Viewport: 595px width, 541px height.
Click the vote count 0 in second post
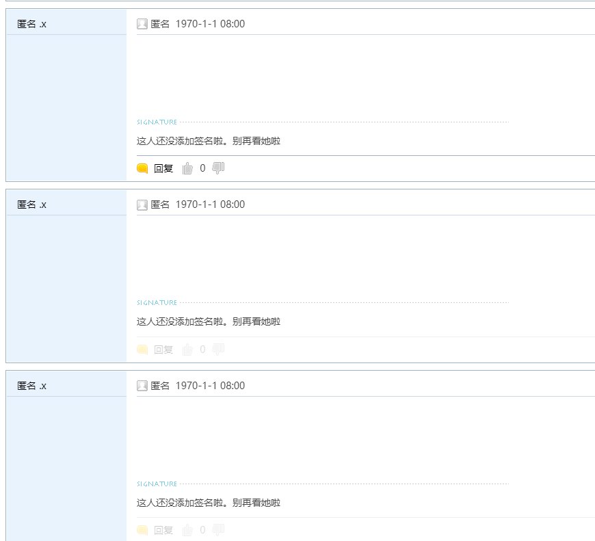point(202,349)
